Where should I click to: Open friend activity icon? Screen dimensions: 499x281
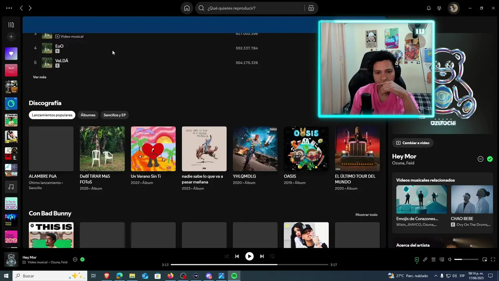tap(439, 8)
